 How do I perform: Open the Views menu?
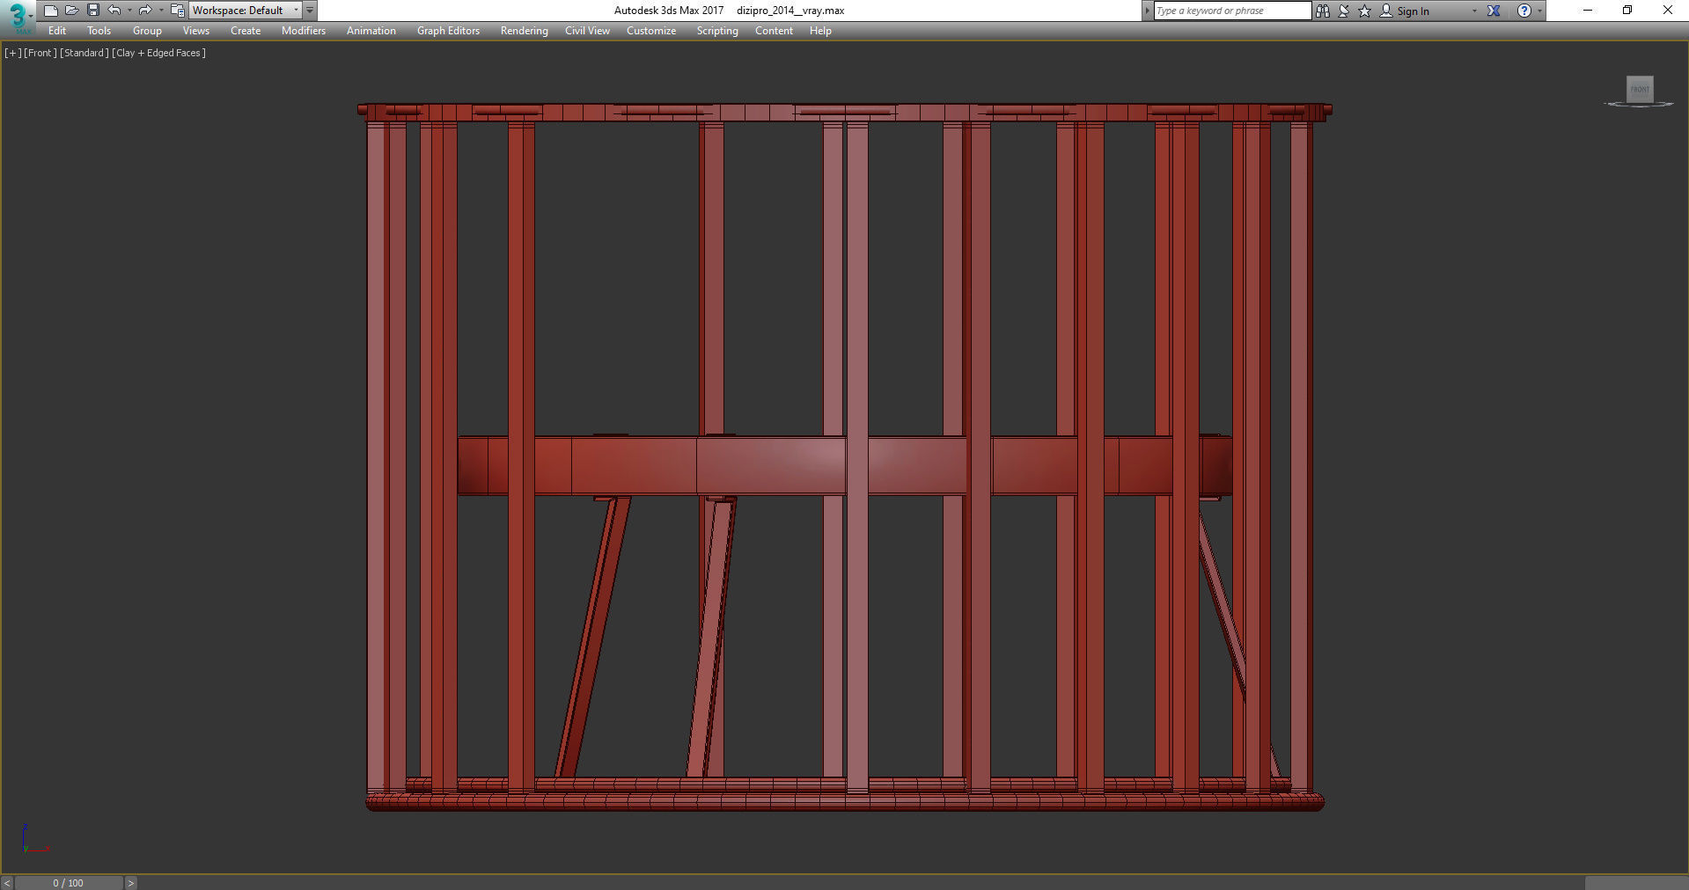click(195, 31)
